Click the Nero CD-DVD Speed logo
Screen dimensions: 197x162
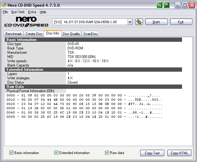26,22
